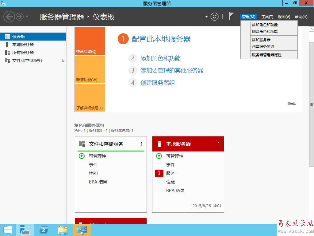Select 仪表板 in the left sidebar

pyautogui.click(x=33, y=37)
